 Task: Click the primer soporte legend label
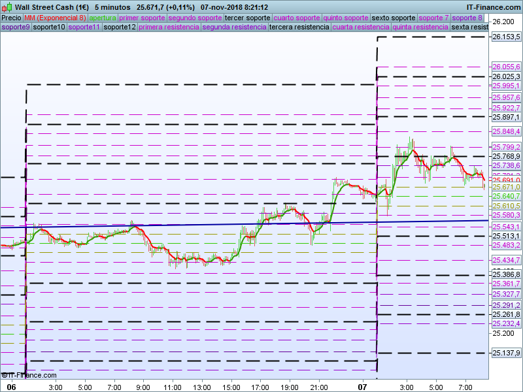[x=142, y=18]
